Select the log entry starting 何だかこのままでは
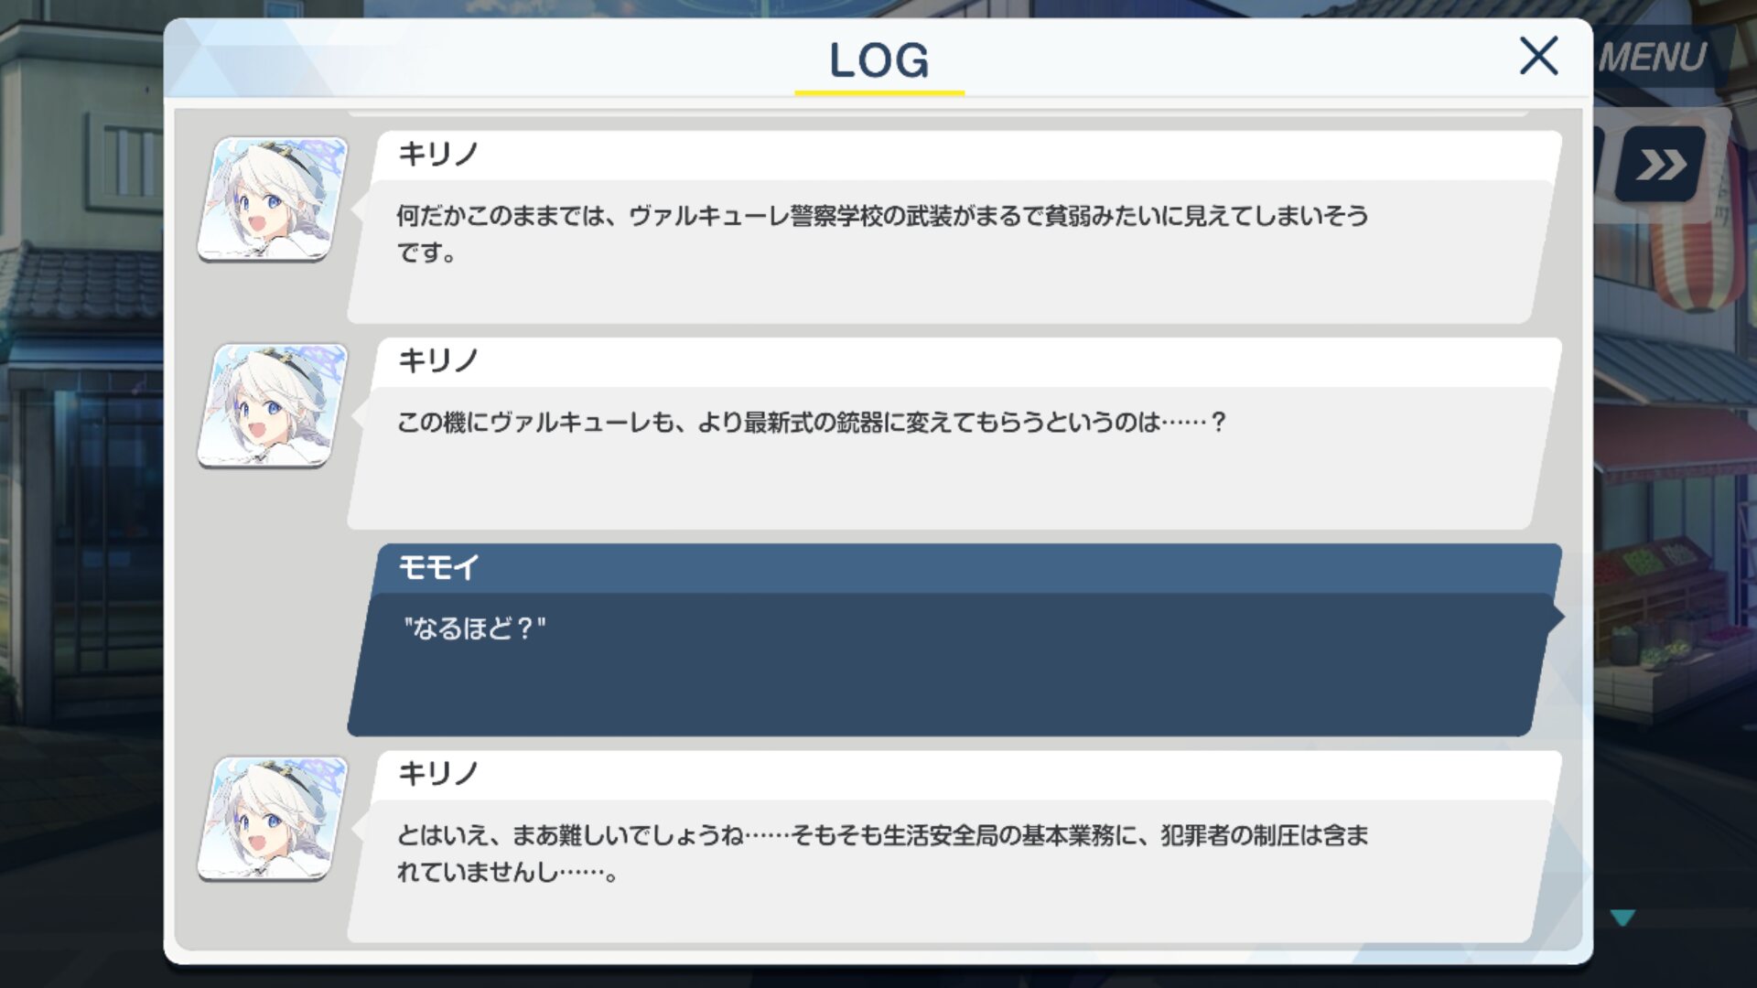Screen dimensions: 1757x988 [954, 227]
